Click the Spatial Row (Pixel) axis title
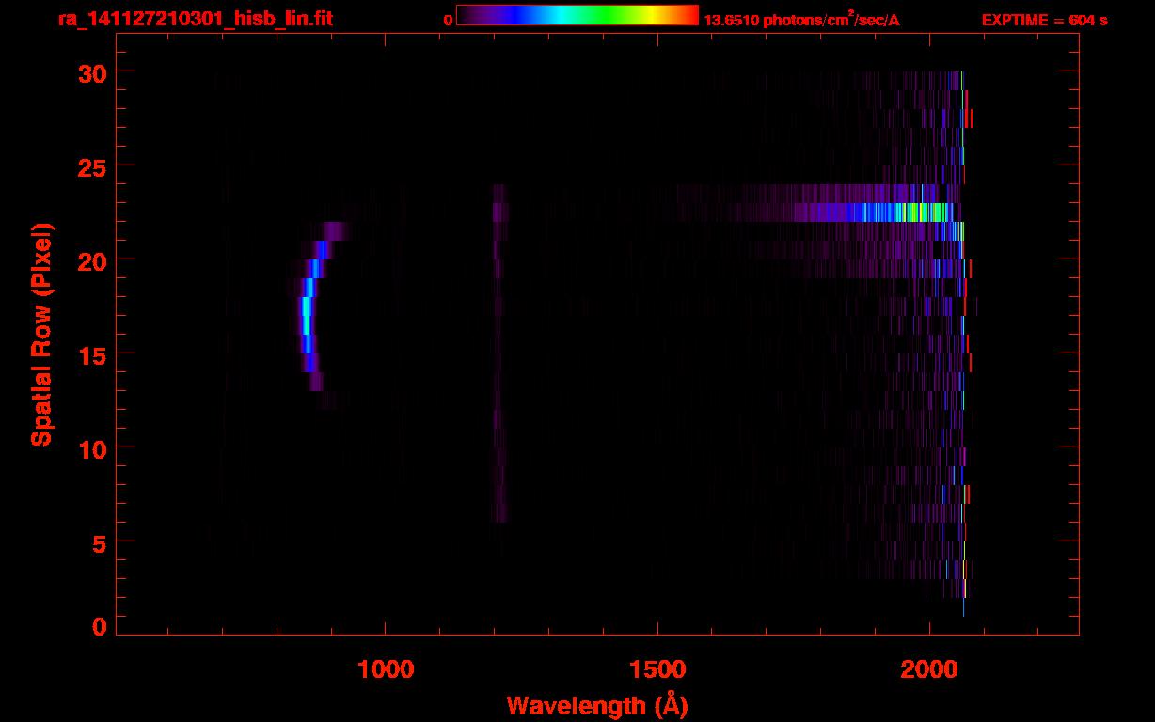Image resolution: width=1155 pixels, height=722 pixels. tap(42, 334)
